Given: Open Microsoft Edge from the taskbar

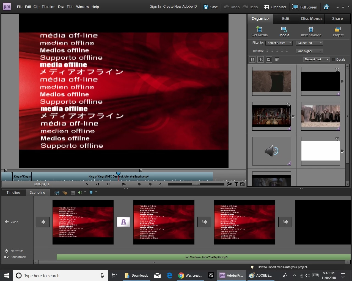Looking at the screenshot, I should click(x=170, y=276).
